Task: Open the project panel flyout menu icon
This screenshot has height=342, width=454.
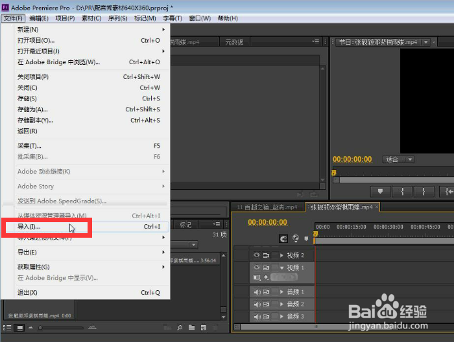Action: [x=216, y=224]
